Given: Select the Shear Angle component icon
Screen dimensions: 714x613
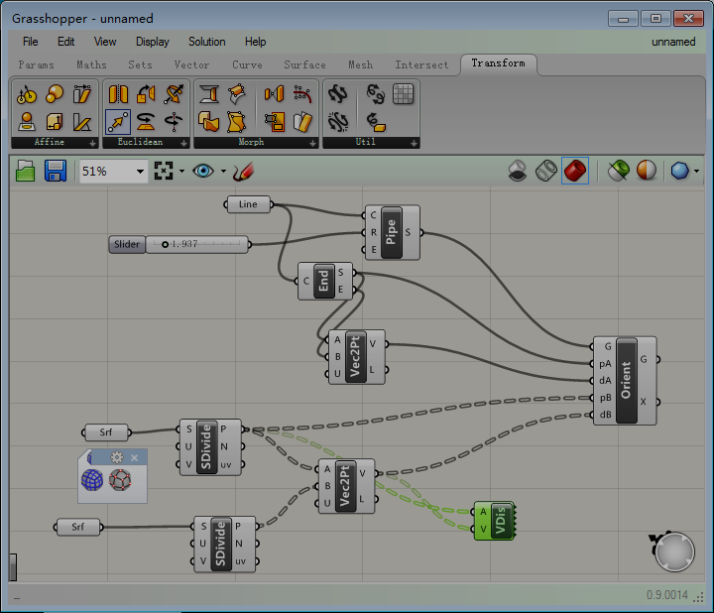Looking at the screenshot, I should 82,122.
